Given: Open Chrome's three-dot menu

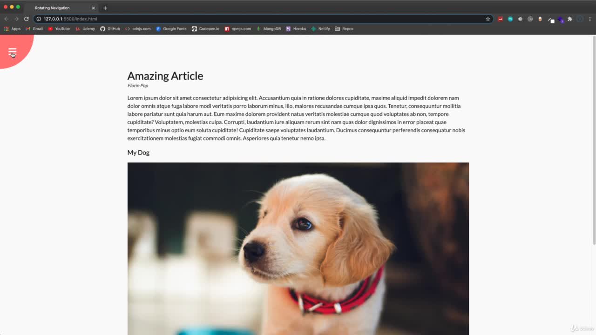Looking at the screenshot, I should [590, 19].
